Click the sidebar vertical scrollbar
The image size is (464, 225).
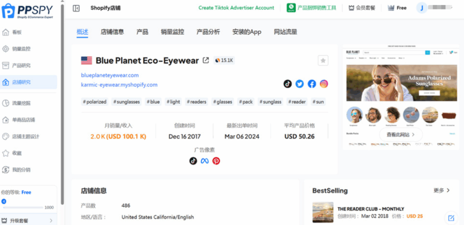tap(62, 104)
